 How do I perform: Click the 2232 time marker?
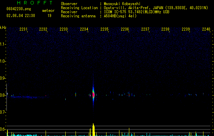pos(43,29)
